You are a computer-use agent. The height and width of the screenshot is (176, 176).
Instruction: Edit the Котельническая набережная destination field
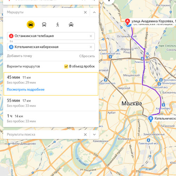tap(51, 47)
